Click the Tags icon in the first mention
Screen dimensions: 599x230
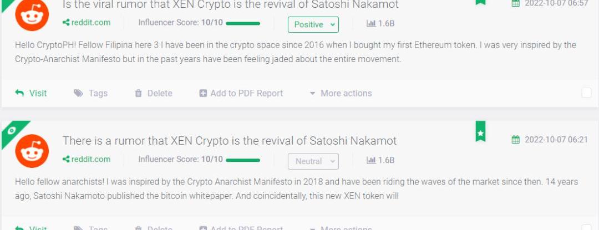pyautogui.click(x=78, y=93)
